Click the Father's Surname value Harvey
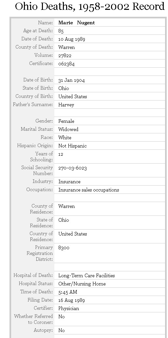 (x=66, y=105)
